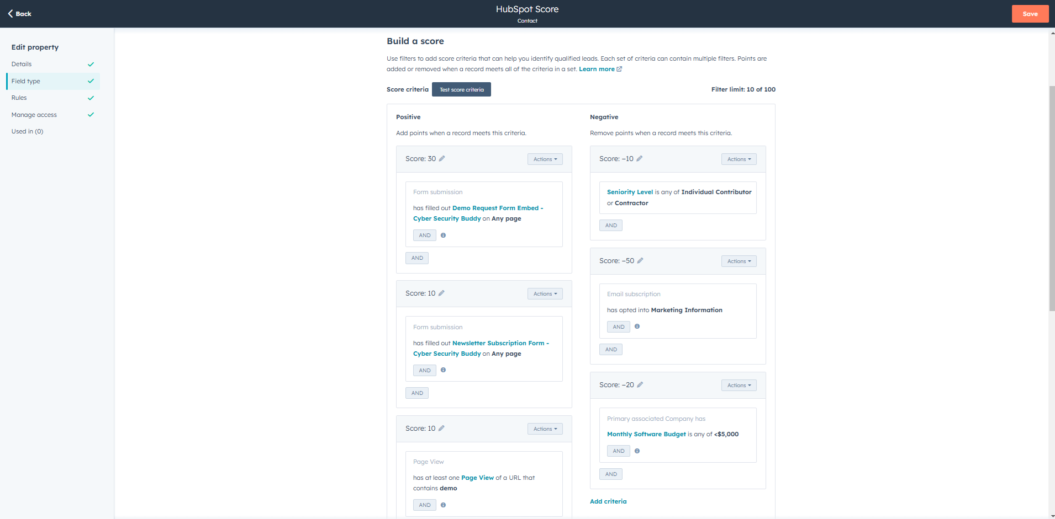Click the 'Negative' column heading
The height and width of the screenshot is (519, 1055).
point(604,117)
